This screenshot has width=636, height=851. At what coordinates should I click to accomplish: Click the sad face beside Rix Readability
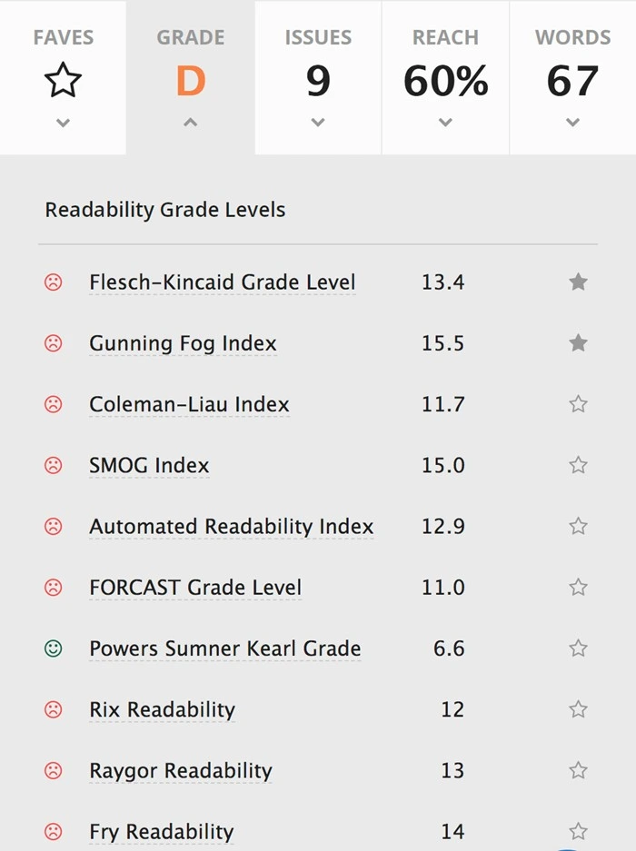pos(54,709)
